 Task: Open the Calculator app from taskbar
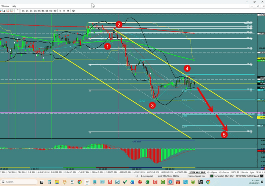click(49, 182)
